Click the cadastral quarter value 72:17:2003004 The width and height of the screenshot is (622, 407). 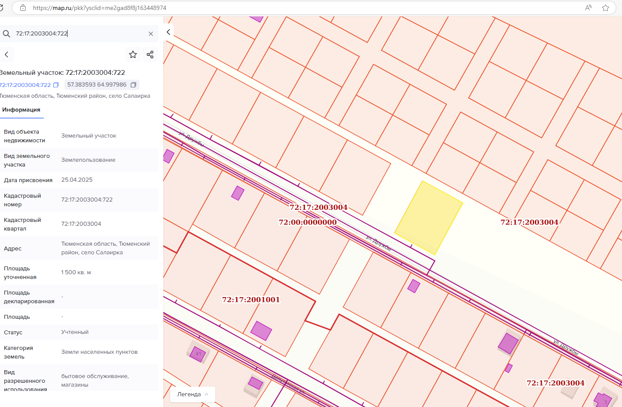pos(81,224)
